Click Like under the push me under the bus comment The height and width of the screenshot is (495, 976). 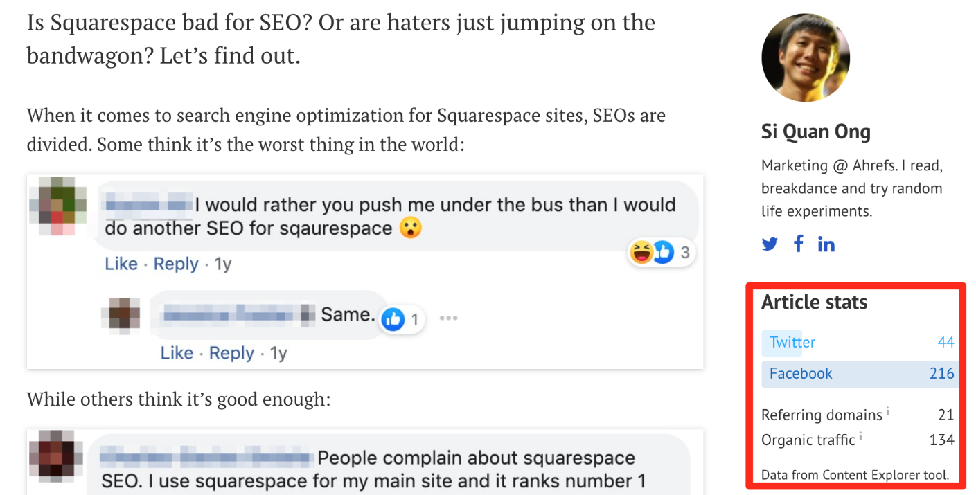pyautogui.click(x=121, y=264)
